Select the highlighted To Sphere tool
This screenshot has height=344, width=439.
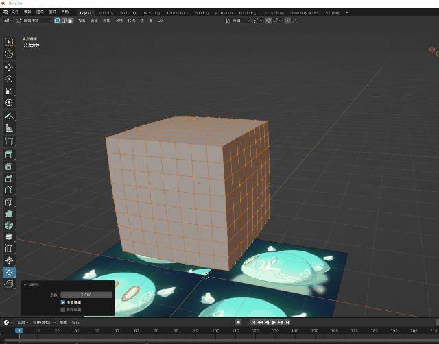click(9, 272)
